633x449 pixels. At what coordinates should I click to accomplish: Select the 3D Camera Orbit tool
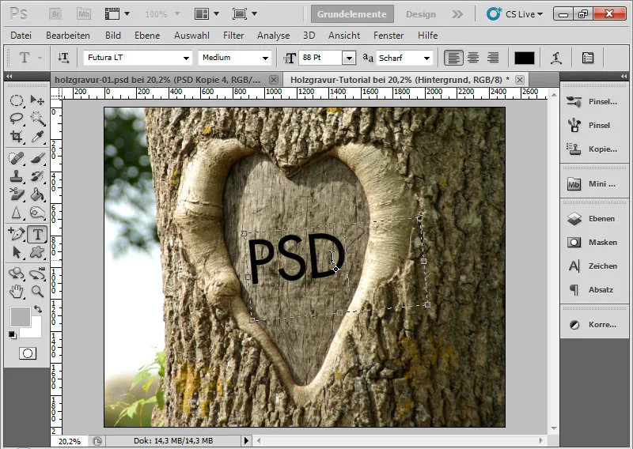[x=37, y=274]
